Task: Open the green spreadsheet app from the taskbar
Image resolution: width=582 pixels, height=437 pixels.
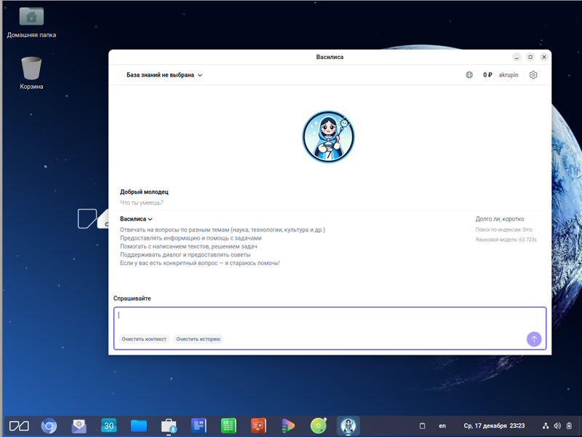Action: pyautogui.click(x=228, y=425)
